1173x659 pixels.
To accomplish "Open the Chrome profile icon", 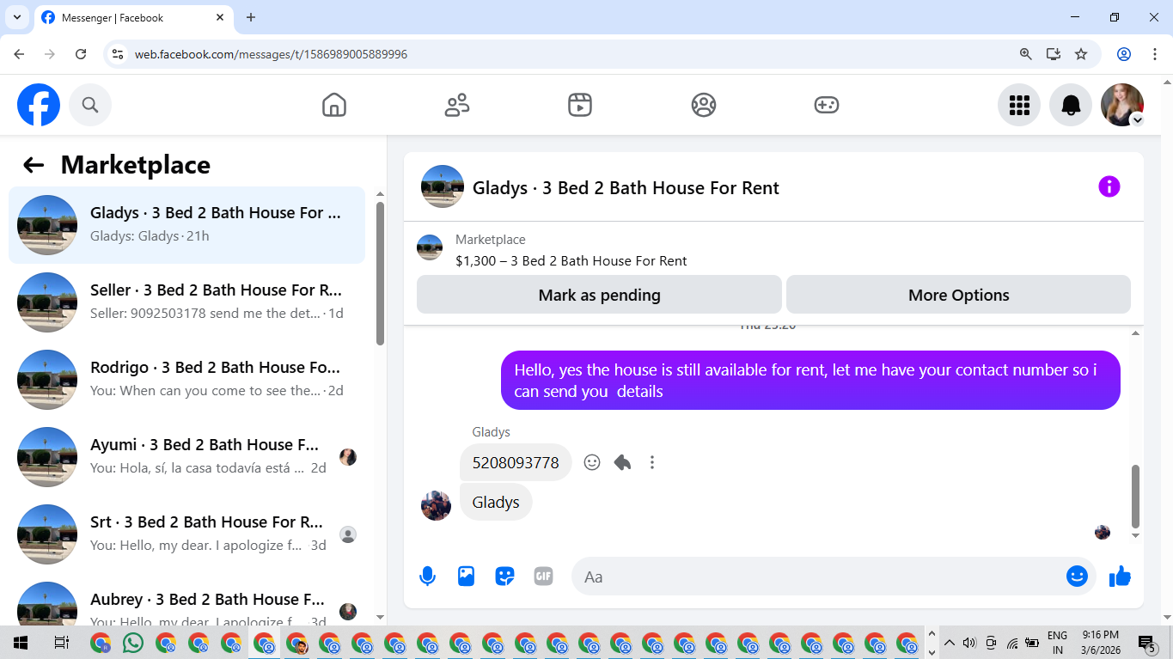I will (x=1124, y=54).
